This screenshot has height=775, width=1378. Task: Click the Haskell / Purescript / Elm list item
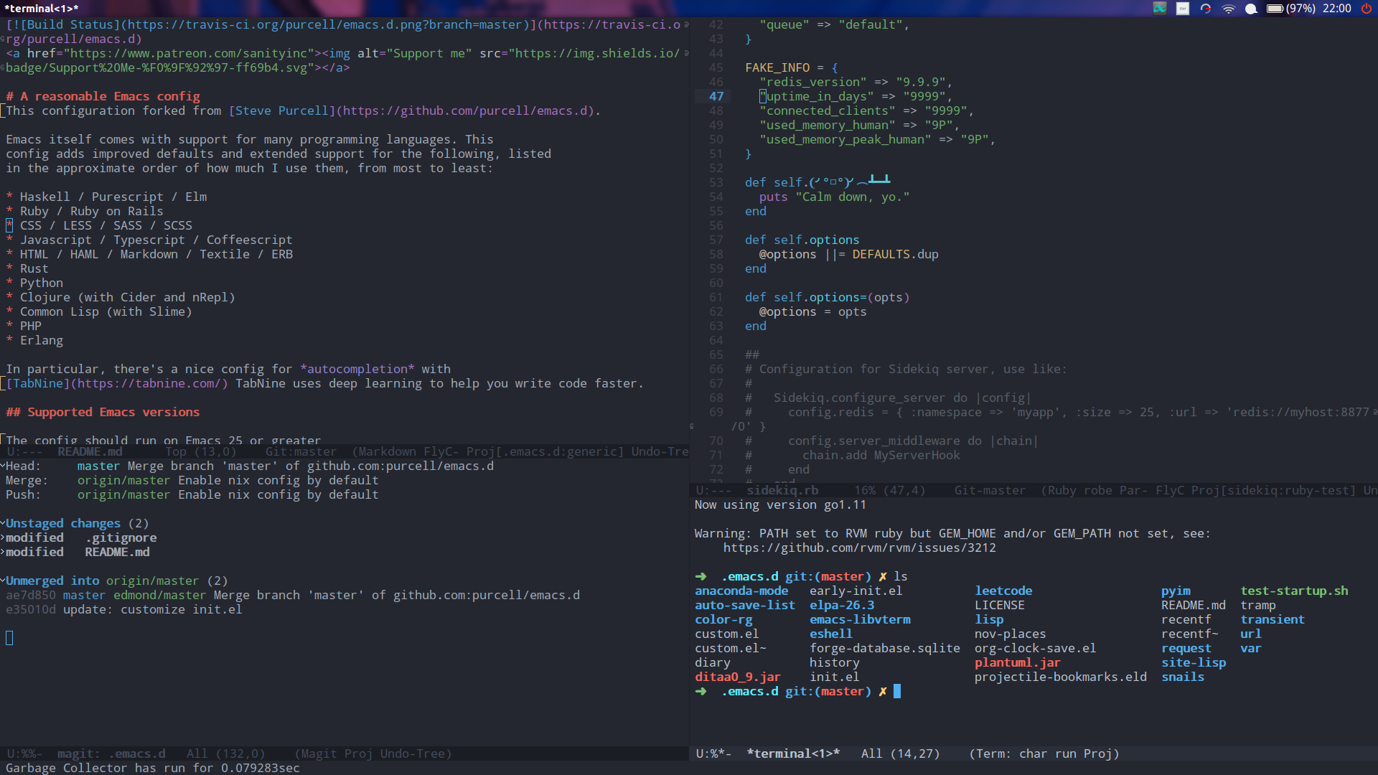coord(113,197)
